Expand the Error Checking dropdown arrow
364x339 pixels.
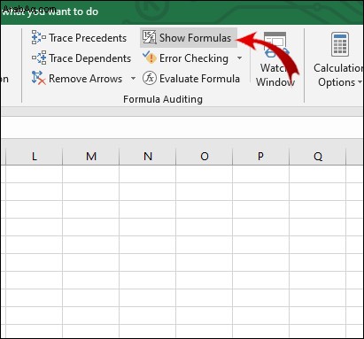point(240,58)
